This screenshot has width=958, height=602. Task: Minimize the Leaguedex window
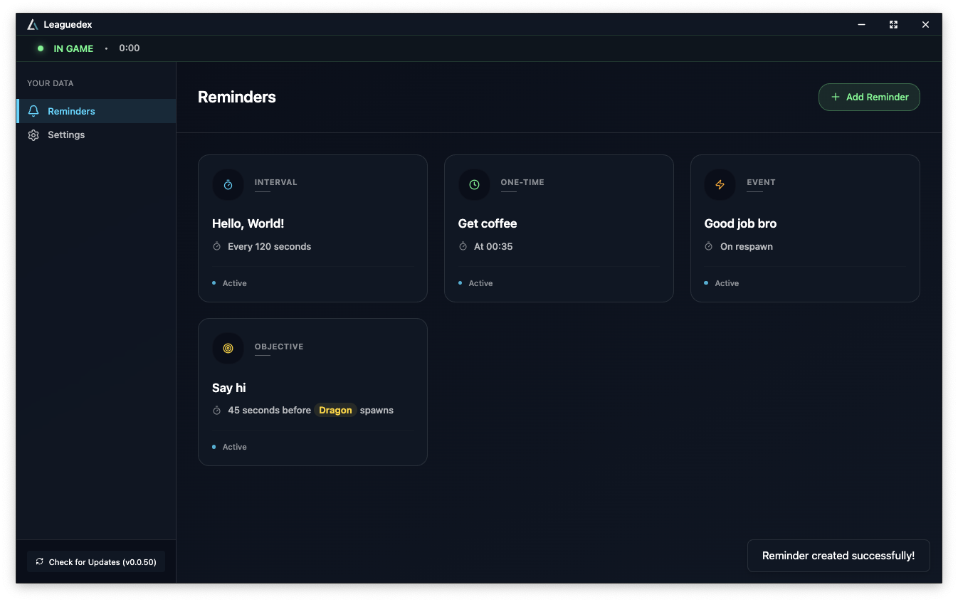pyautogui.click(x=861, y=24)
